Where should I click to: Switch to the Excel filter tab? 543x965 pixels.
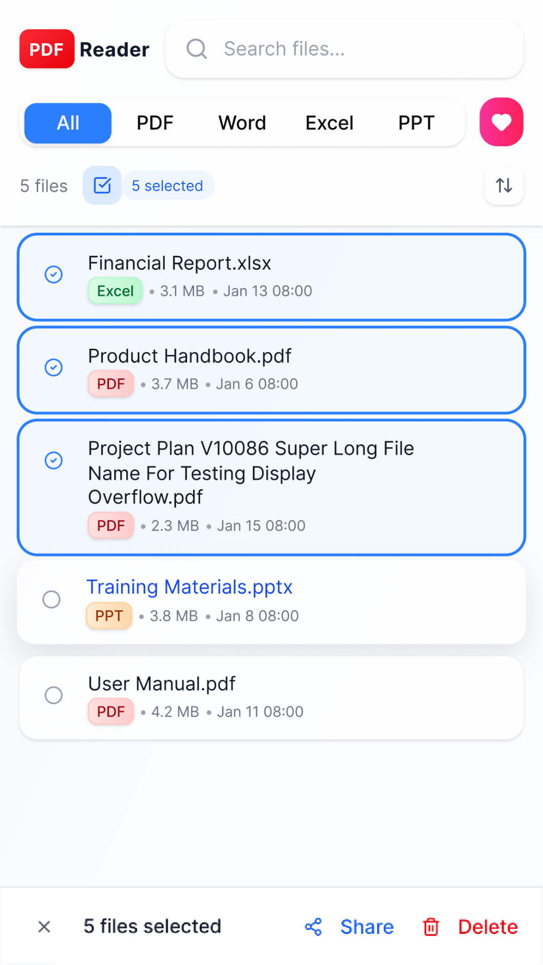point(329,123)
